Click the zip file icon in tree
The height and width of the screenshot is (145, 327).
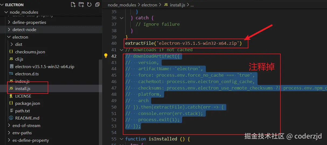tap(11, 66)
